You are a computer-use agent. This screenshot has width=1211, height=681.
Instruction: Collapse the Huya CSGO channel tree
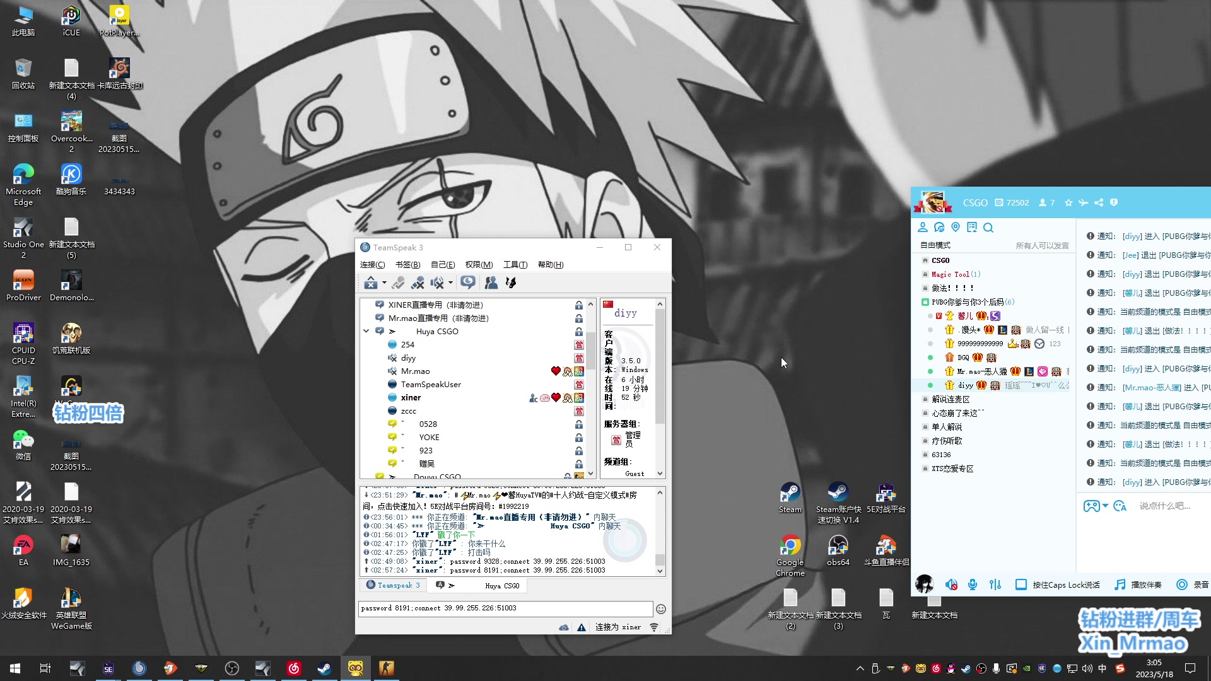[x=366, y=331]
